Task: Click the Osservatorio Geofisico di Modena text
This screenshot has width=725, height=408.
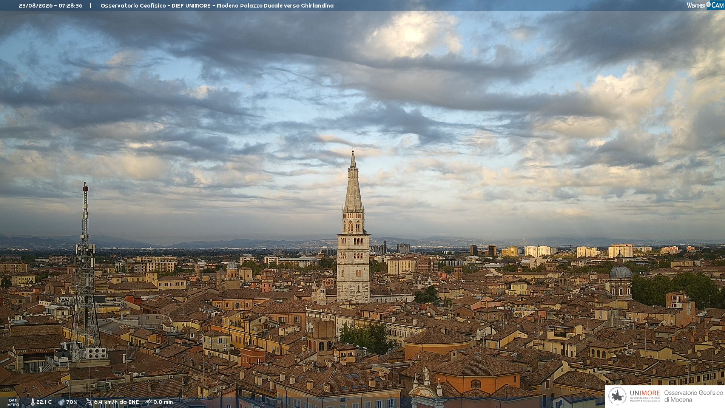Action: pos(693,396)
